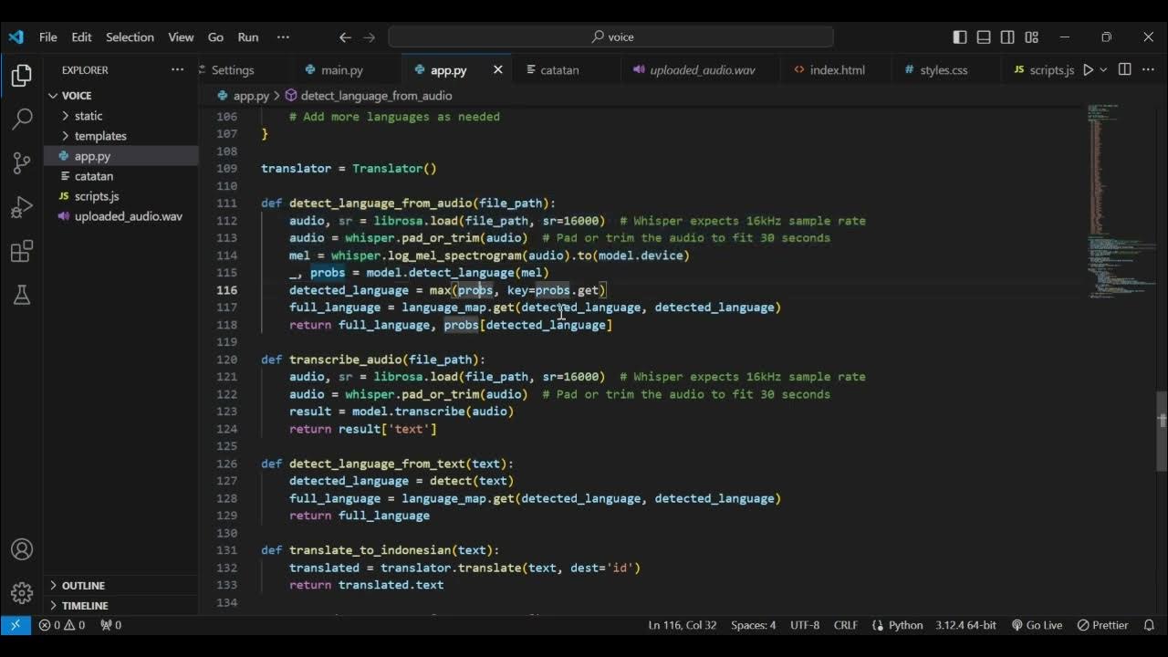The height and width of the screenshot is (657, 1168).
Task: Open catatan file in Explorer
Action: point(121,176)
